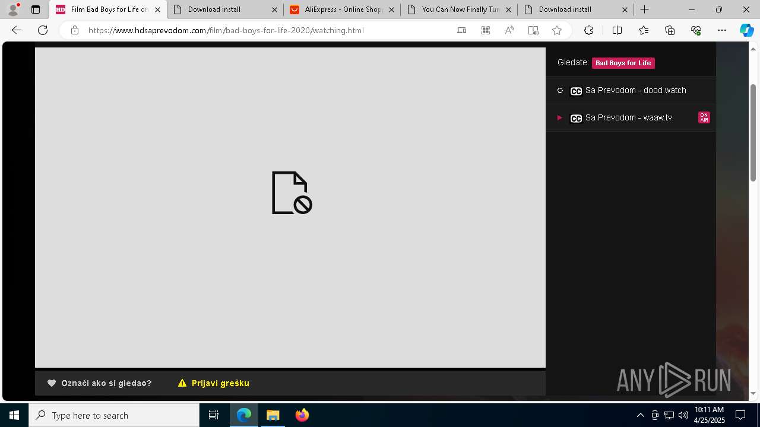Select the waaw.tv play arrow indicator

tap(559, 117)
